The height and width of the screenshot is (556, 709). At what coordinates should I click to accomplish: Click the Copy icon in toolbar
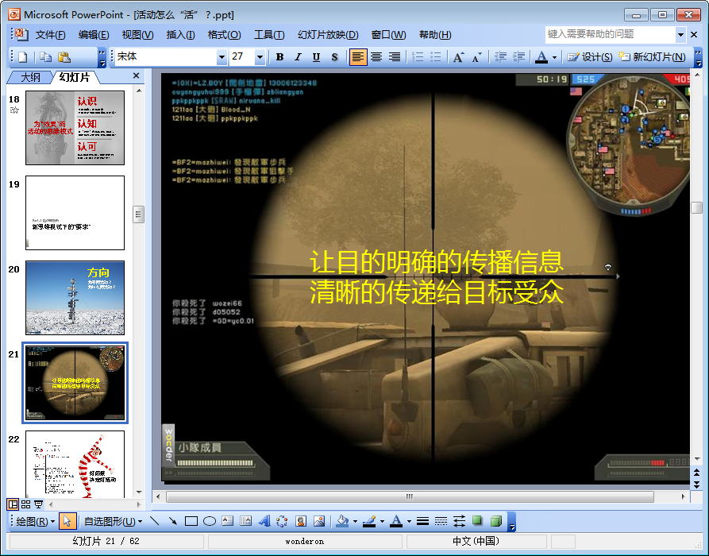45,57
